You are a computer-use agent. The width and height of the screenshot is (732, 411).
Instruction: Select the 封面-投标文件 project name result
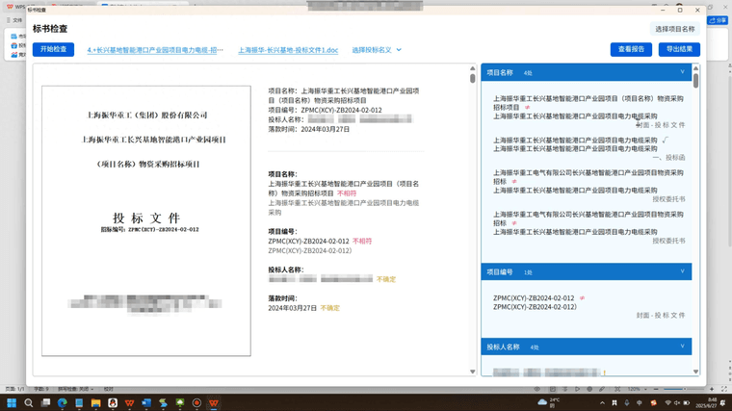[x=588, y=112]
